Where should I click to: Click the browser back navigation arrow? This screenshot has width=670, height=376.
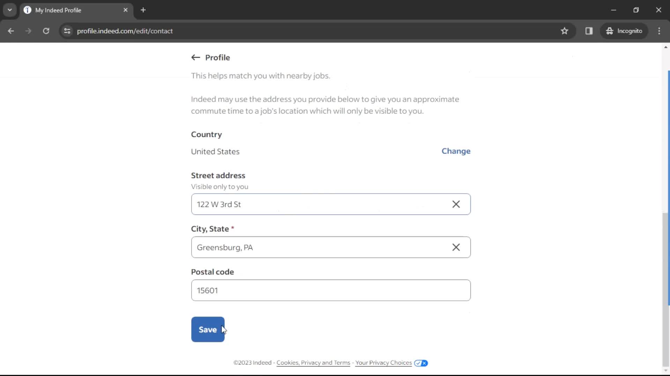click(11, 31)
